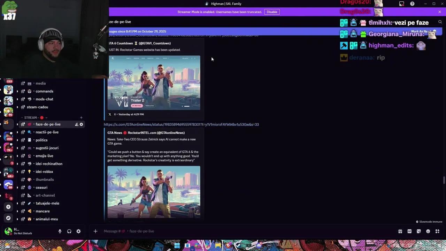The height and width of the screenshot is (251, 446).
Task: Open File Explorer in taskbar
Action: 218,245
